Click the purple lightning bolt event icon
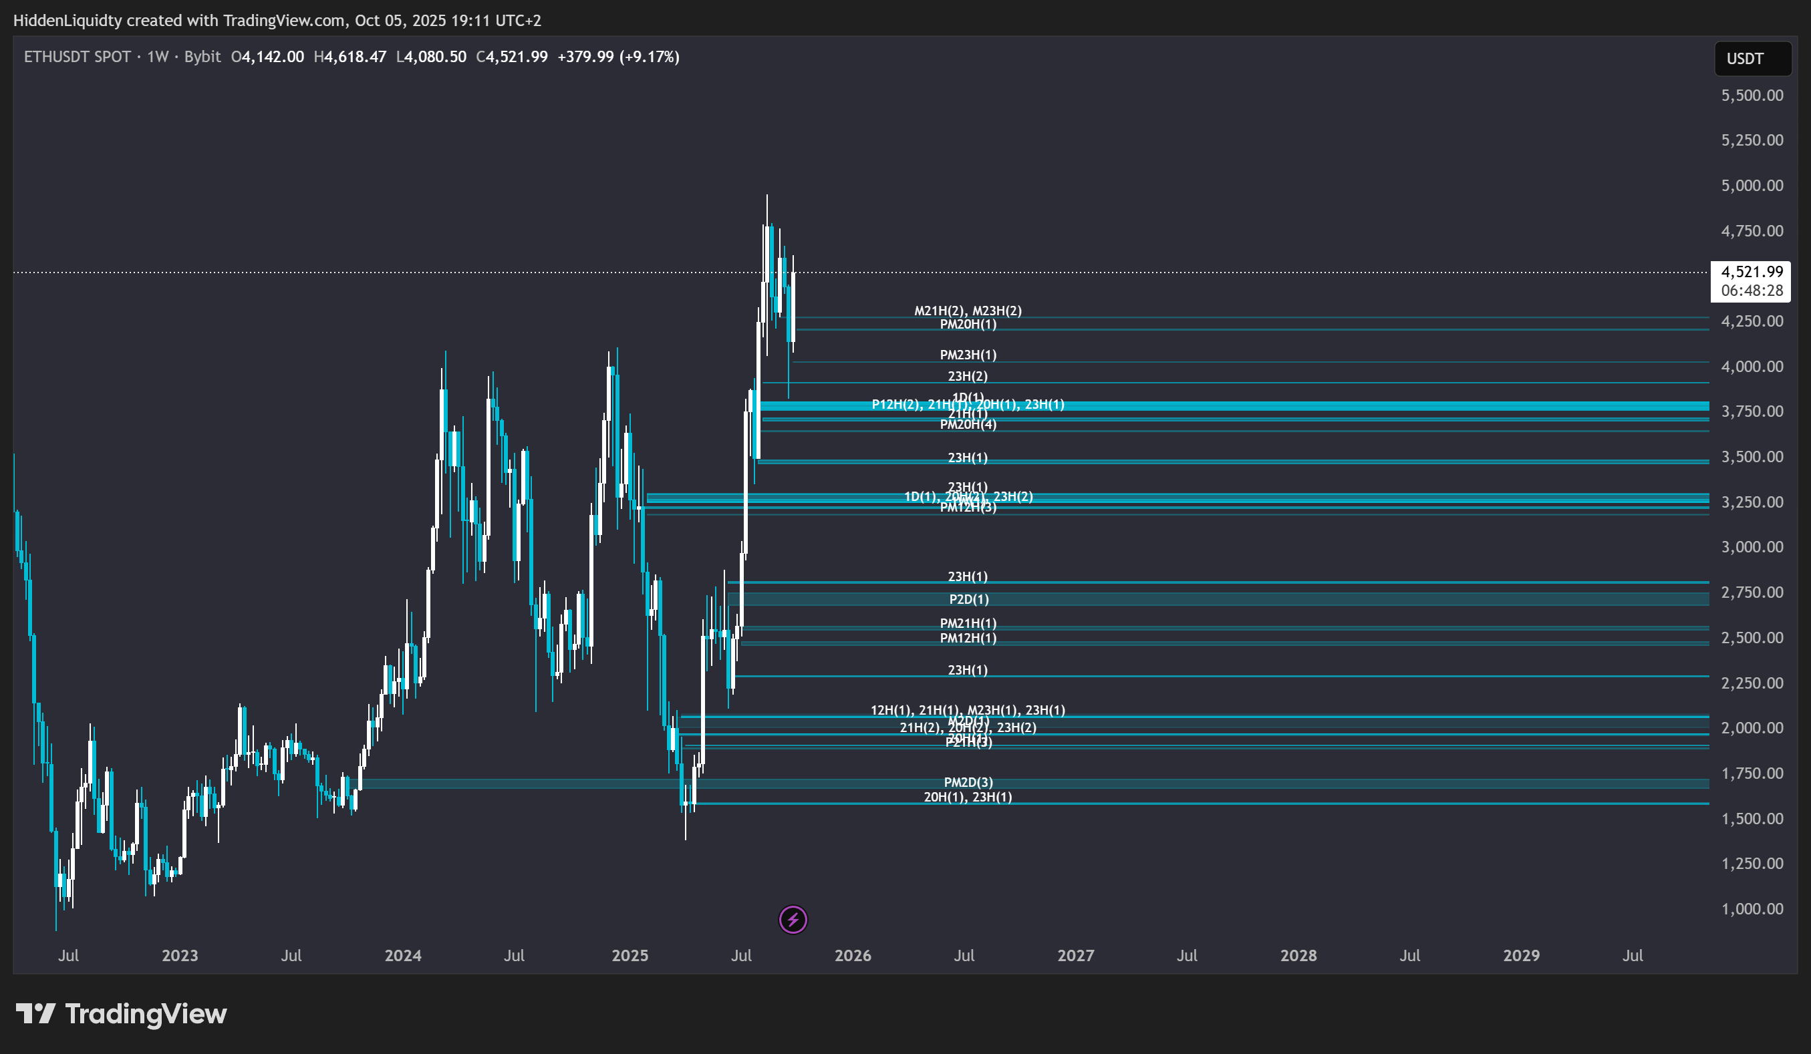 (793, 919)
